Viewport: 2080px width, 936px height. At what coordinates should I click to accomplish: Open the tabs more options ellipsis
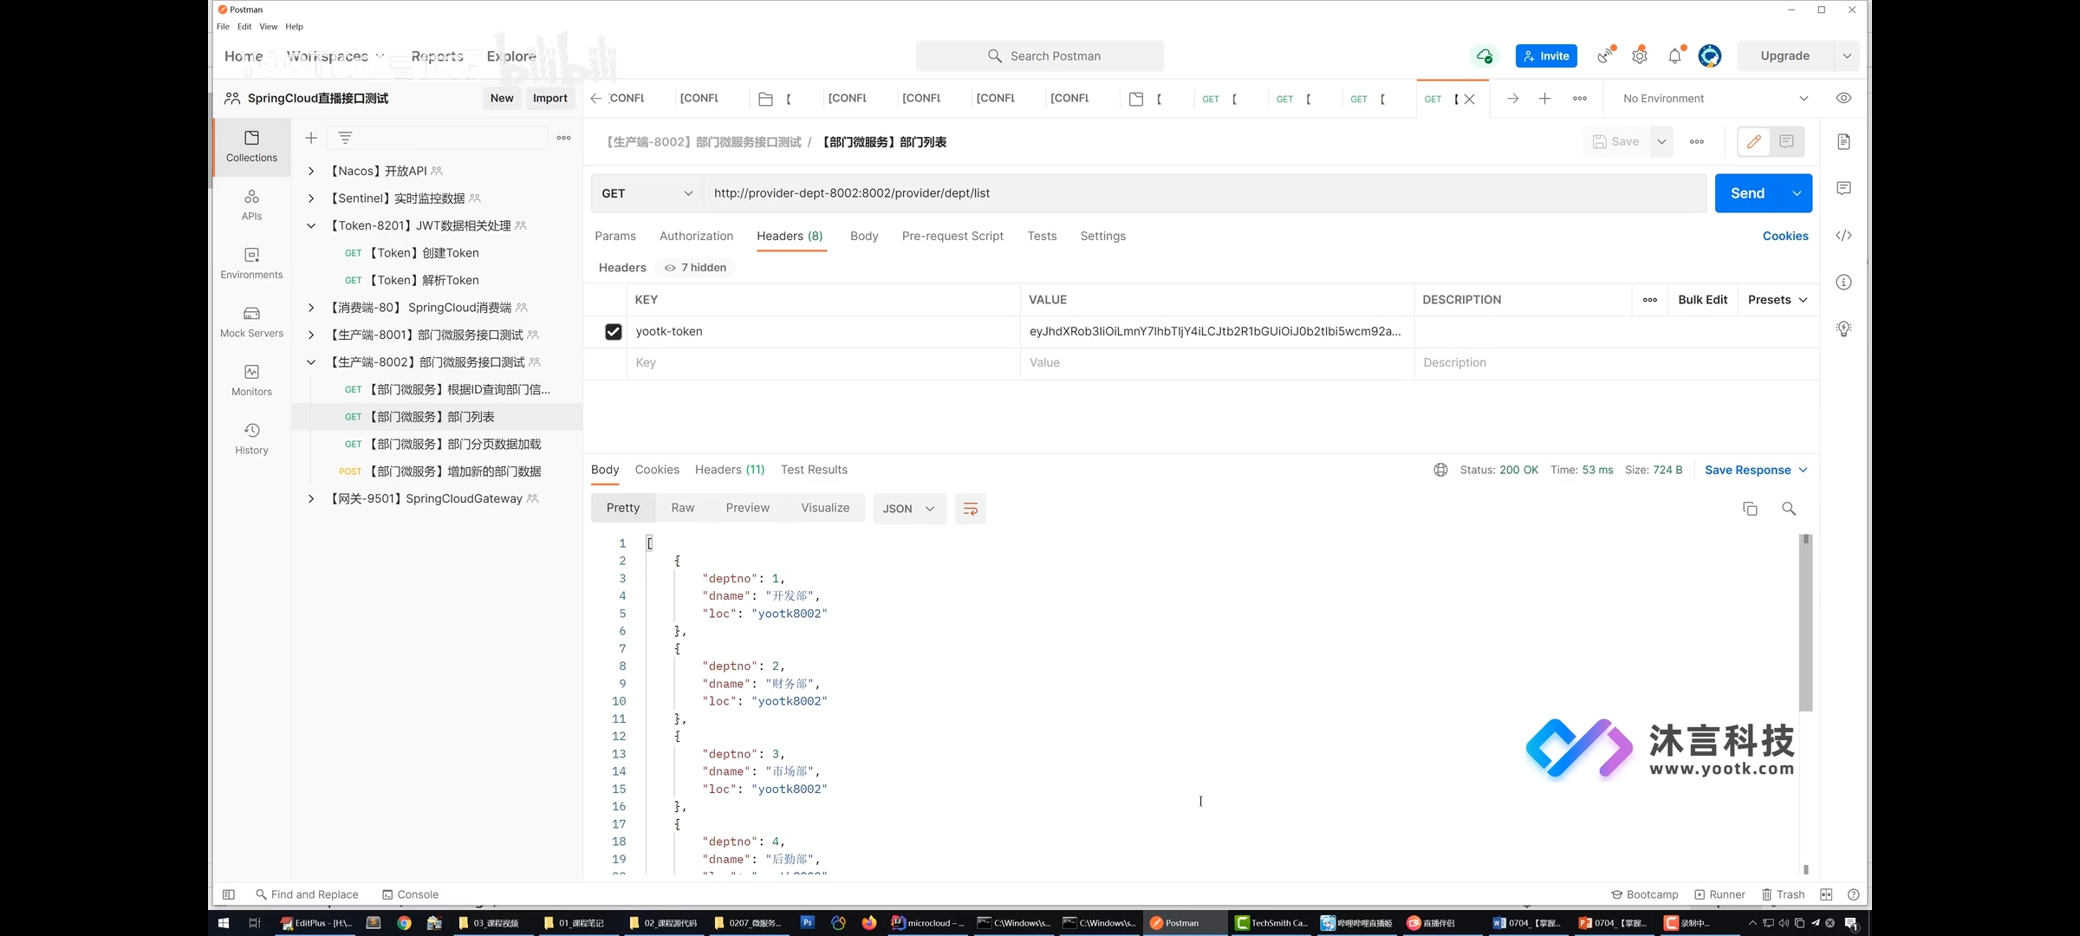pyautogui.click(x=1580, y=99)
